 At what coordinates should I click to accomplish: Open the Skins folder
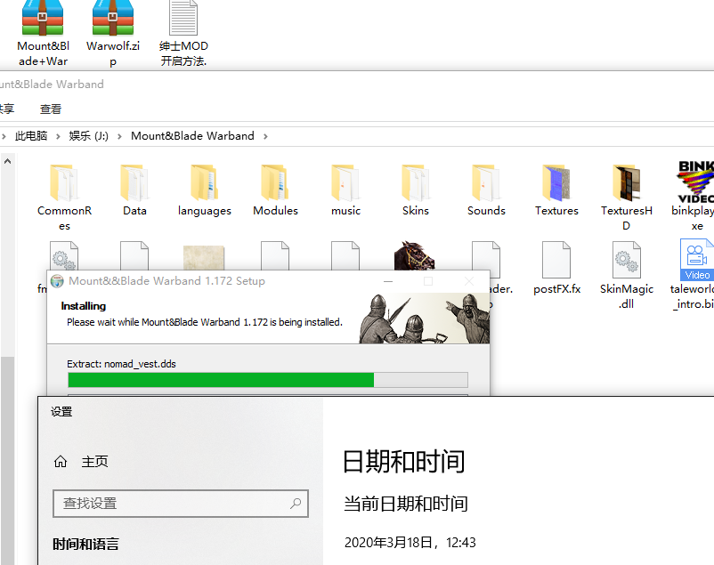(x=416, y=191)
